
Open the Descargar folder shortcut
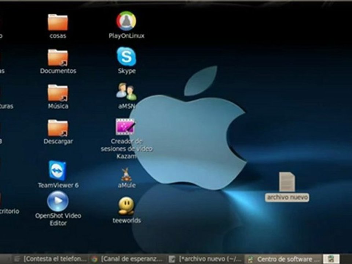point(58,128)
